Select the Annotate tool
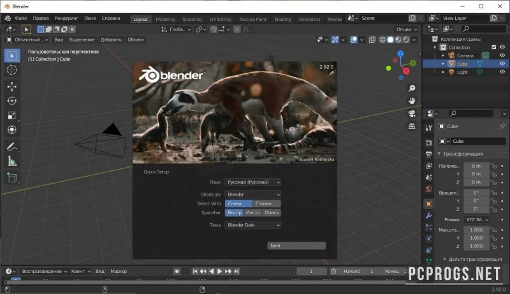 (12, 147)
